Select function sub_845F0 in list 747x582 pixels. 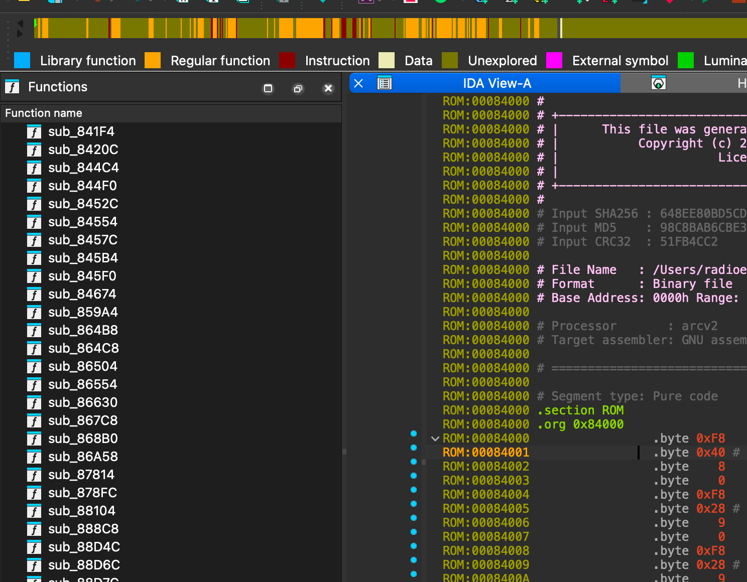click(171, 276)
